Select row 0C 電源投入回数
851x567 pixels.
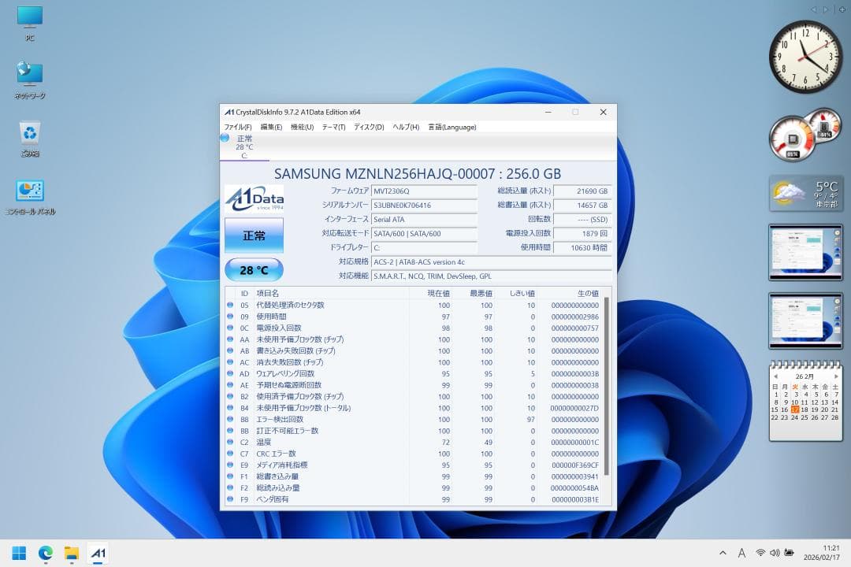(x=414, y=328)
